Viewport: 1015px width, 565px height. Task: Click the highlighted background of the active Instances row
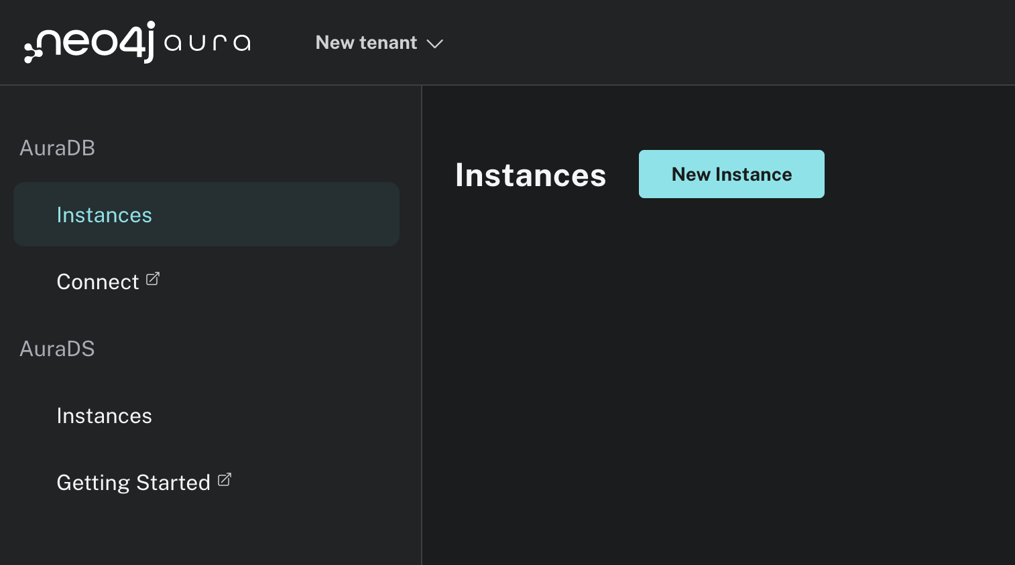[x=302, y=214]
